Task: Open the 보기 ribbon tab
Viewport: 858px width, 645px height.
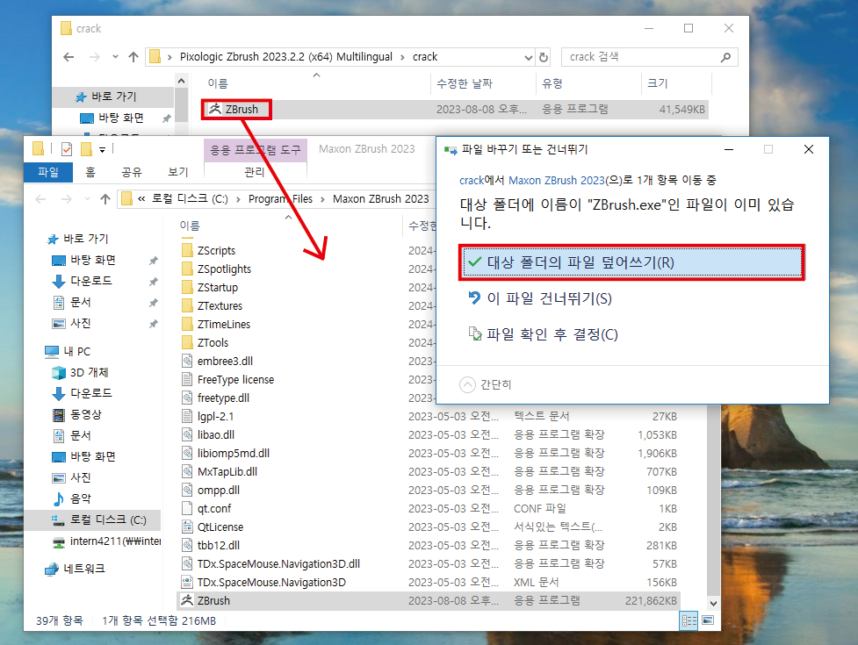Action: point(178,172)
